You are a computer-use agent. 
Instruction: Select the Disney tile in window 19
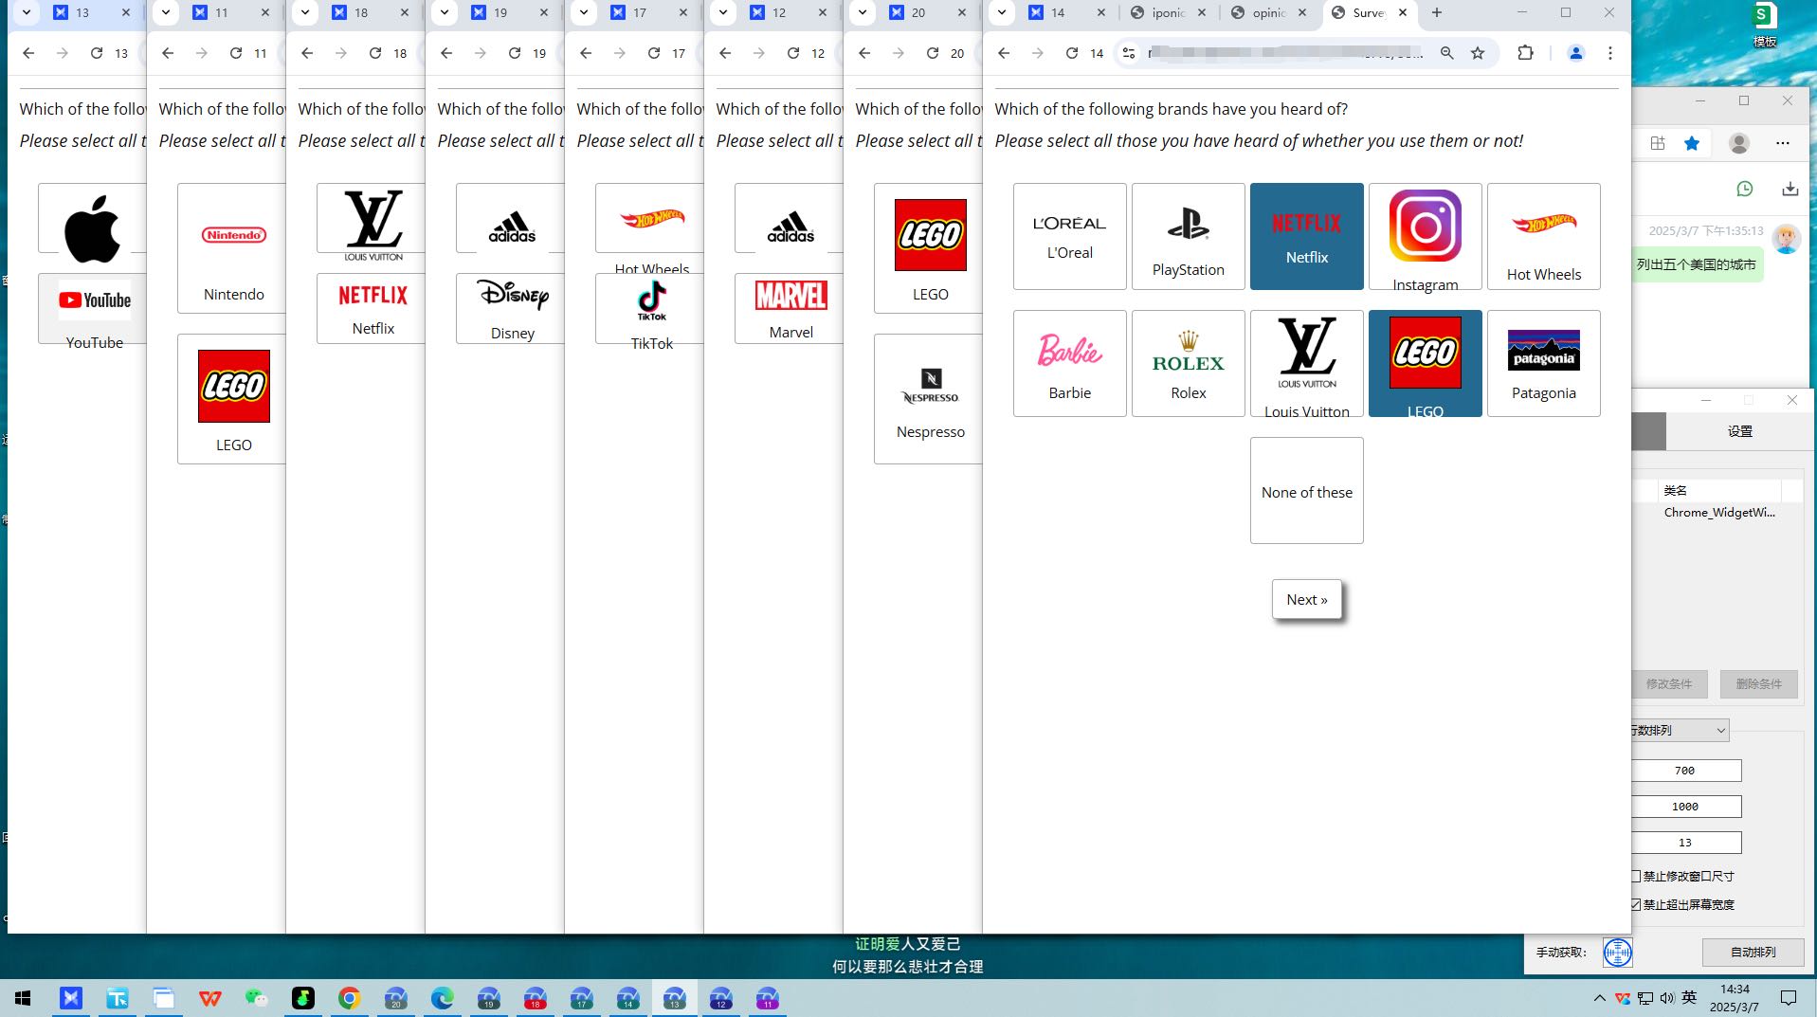click(511, 308)
